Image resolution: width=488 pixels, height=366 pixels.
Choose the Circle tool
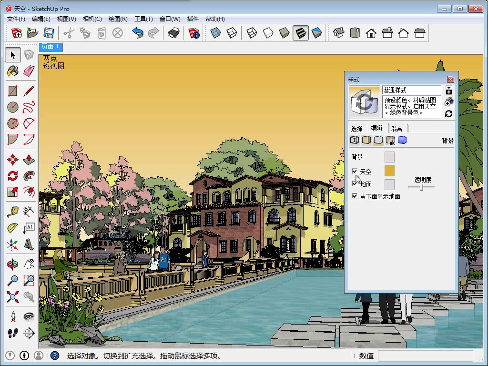click(x=13, y=107)
